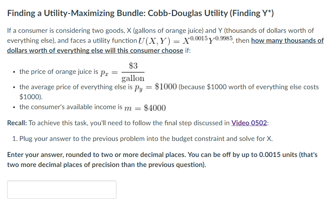The image size is (330, 208).
Task: Click the underlined 'how many thousands of' text
Action: tap(287, 41)
